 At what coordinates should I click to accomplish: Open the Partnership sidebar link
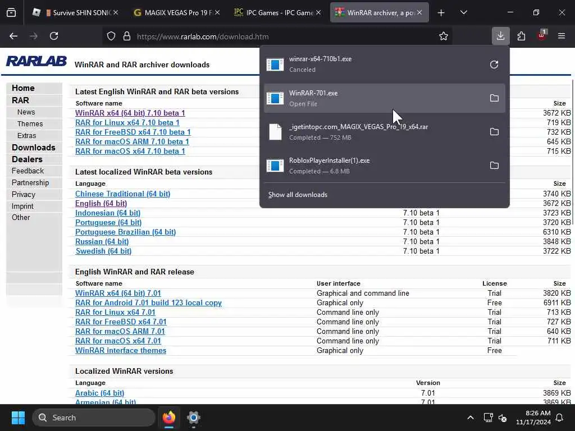30,182
